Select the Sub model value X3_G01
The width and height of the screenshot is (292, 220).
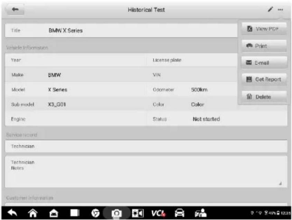coord(57,104)
